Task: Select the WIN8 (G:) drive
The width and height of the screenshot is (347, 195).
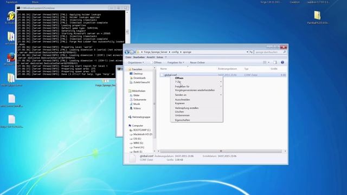Action: tap(138, 143)
